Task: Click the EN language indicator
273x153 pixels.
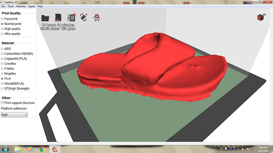Action: (x=221, y=149)
